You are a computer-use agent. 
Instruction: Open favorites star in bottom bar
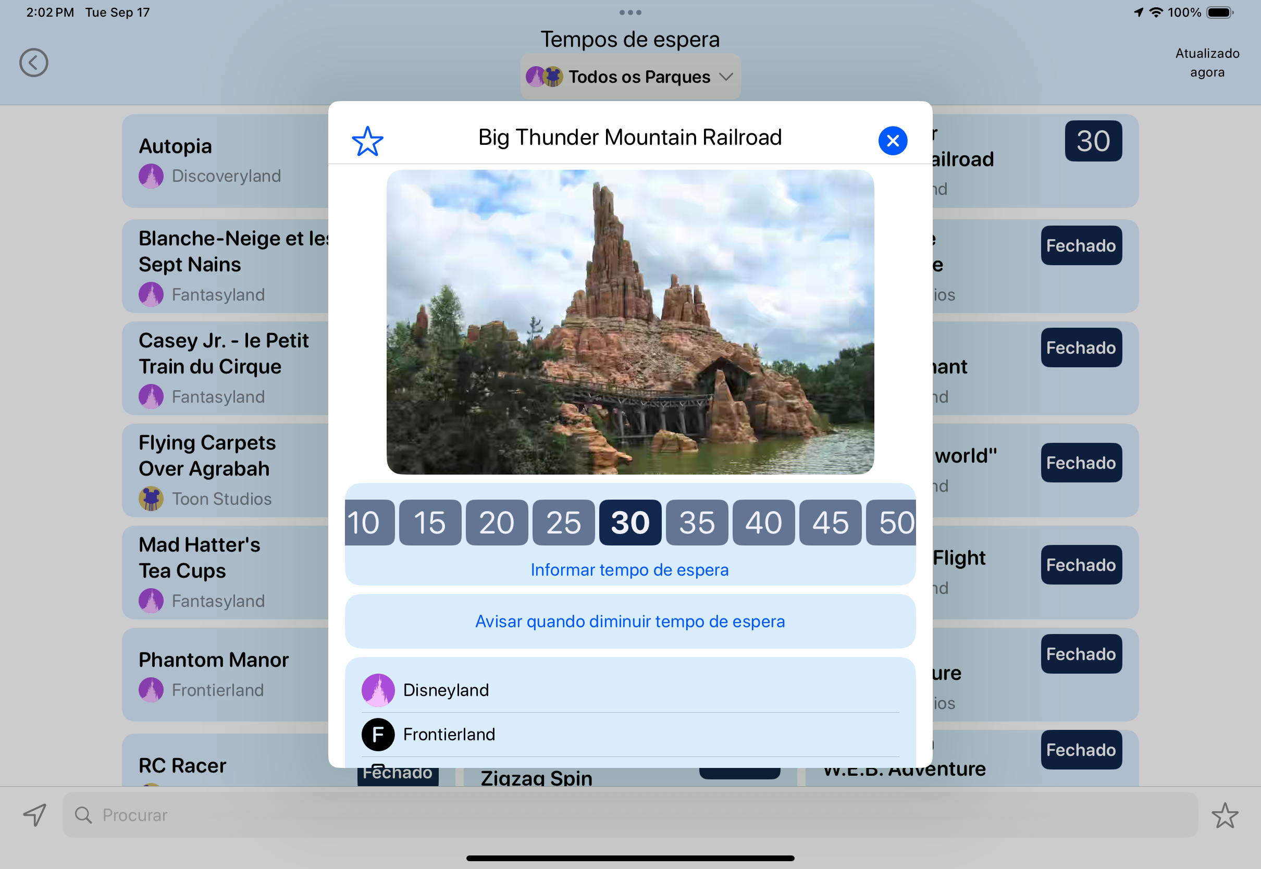tap(1225, 815)
